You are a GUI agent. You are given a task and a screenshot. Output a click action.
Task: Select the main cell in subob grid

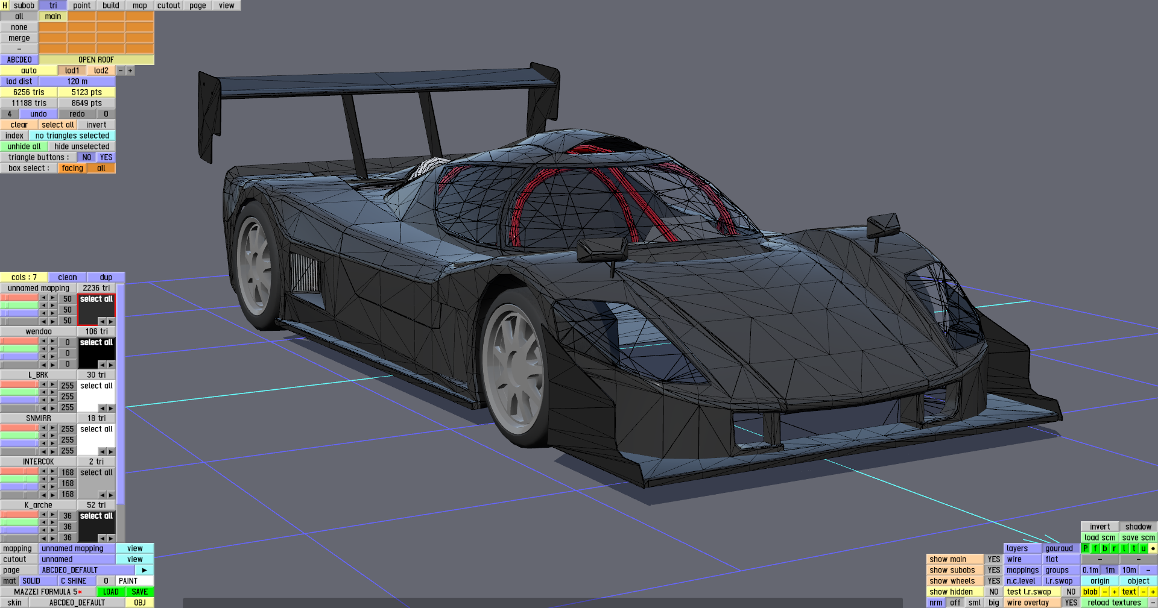[53, 16]
